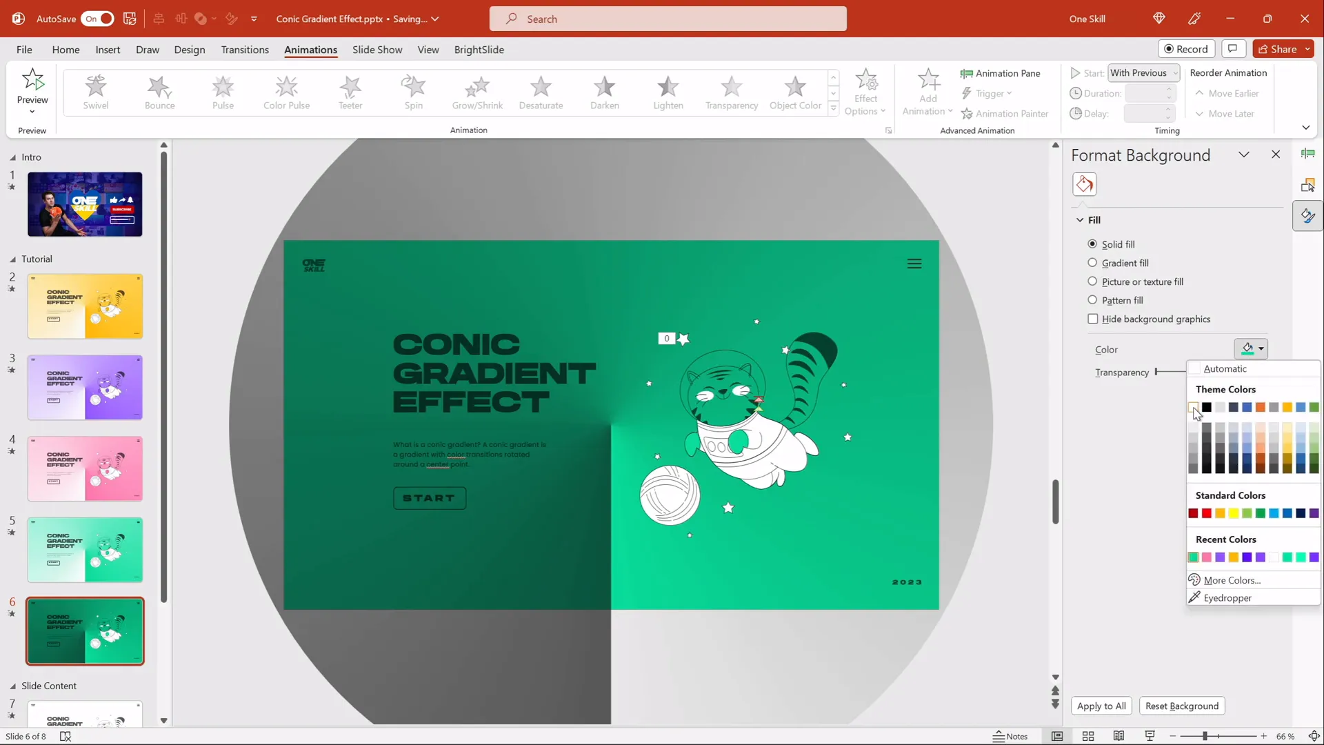The image size is (1324, 745).
Task: Open the Preview dropdown arrow
Action: point(32,112)
